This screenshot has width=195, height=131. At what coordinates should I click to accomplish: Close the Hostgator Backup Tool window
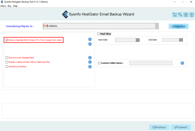[191, 2]
